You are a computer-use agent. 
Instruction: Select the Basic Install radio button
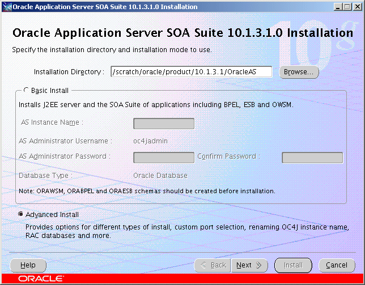[26, 90]
